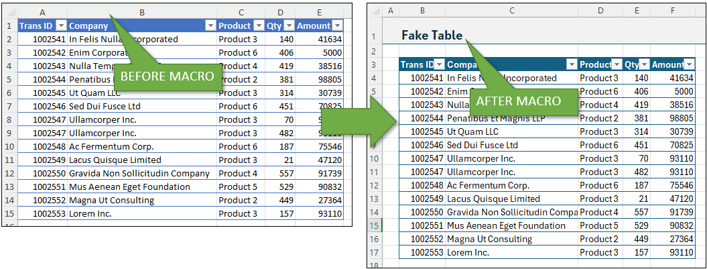The width and height of the screenshot is (707, 269).
Task: Select row 17 header in right worksheet
Action: coord(375,252)
